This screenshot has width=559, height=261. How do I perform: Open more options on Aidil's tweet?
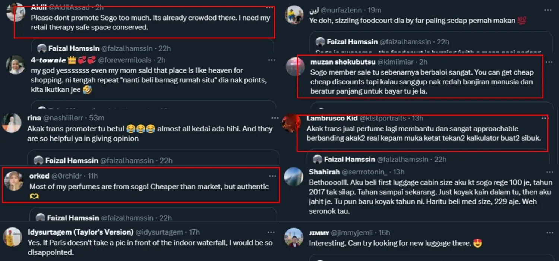[269, 7]
